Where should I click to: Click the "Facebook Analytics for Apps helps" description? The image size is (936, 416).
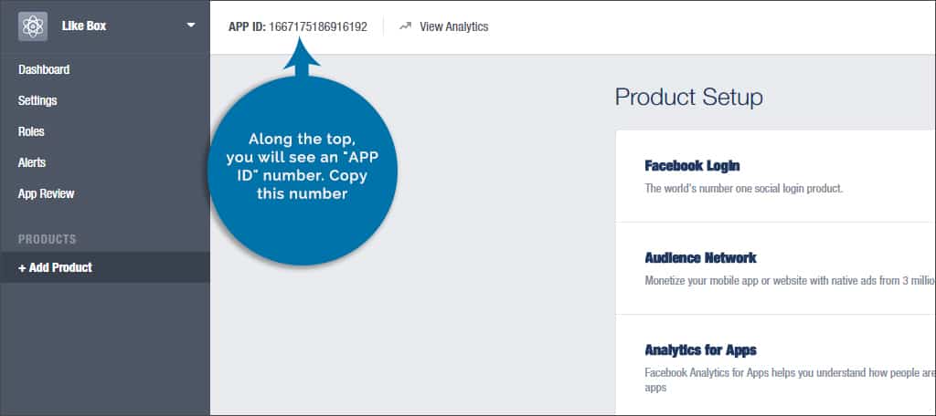tap(790, 380)
